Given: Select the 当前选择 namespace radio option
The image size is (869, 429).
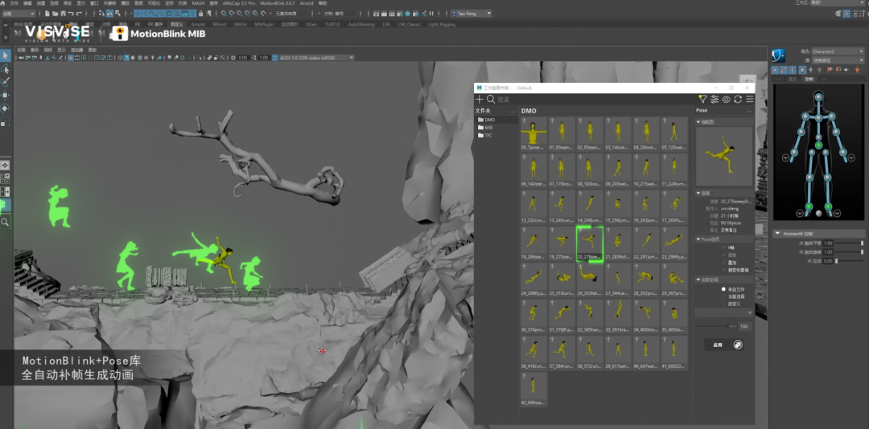Looking at the screenshot, I should click(723, 296).
